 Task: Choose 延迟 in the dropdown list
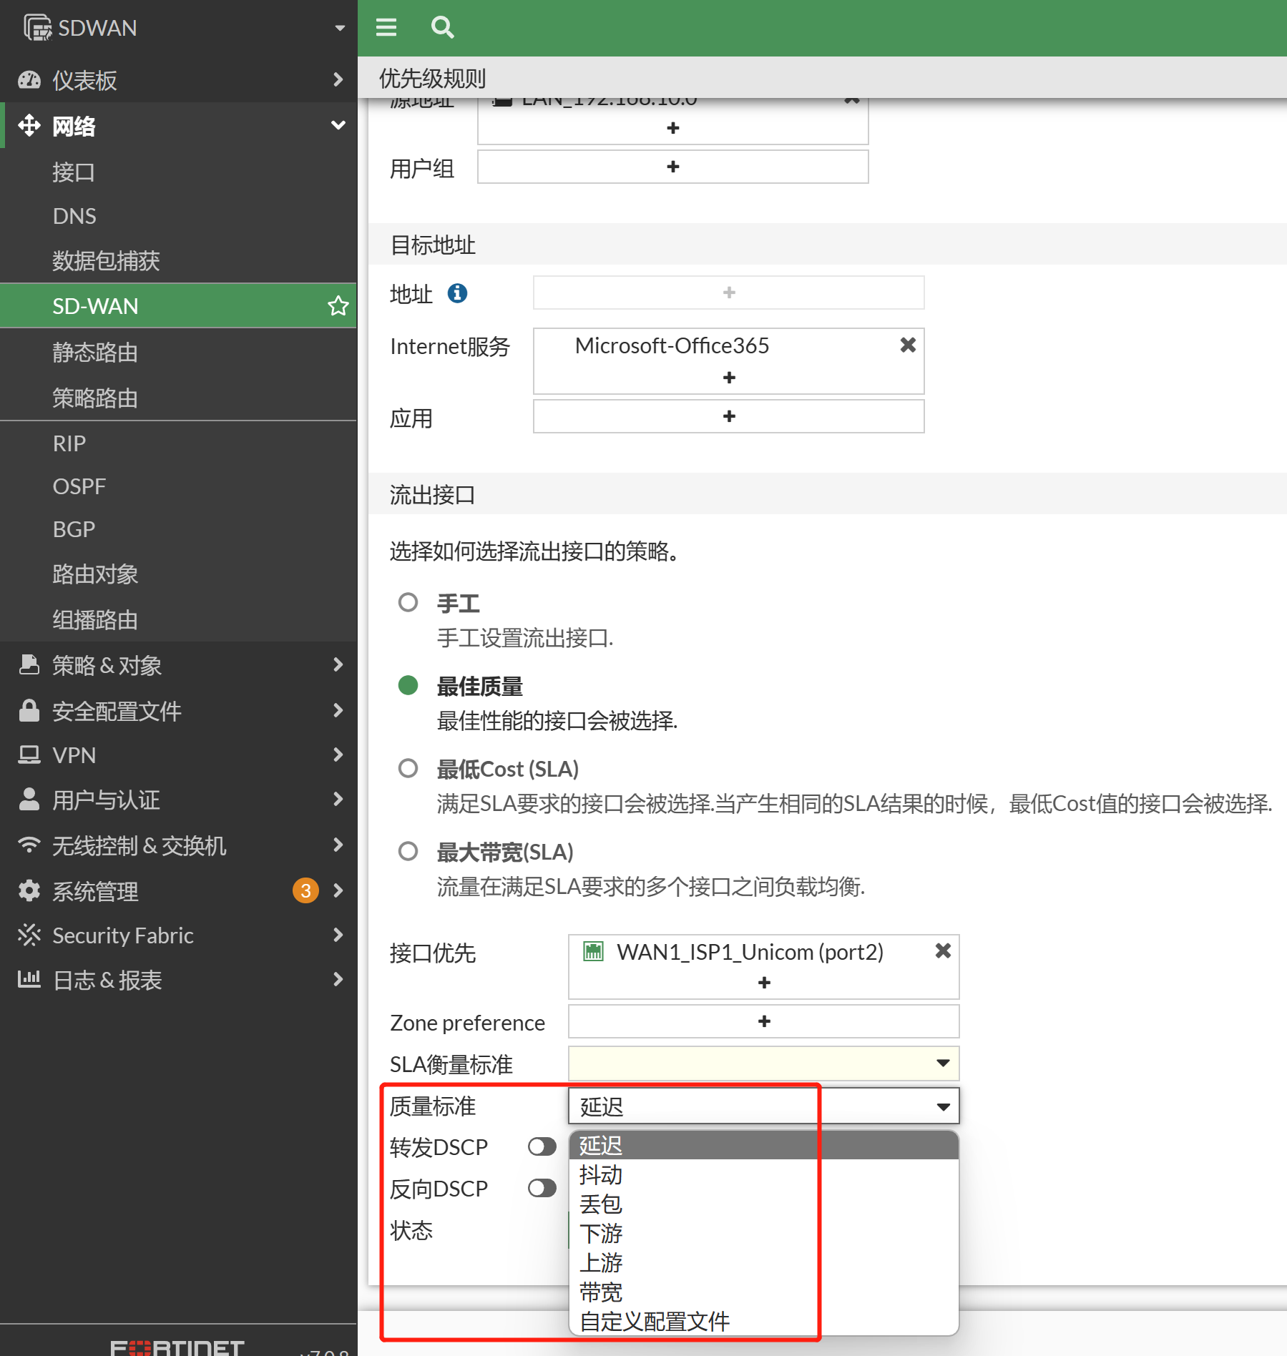pyautogui.click(x=763, y=1146)
